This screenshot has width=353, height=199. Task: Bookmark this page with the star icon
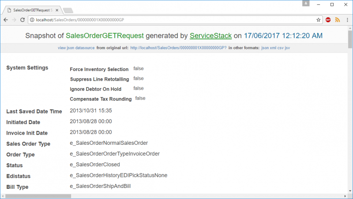point(318,20)
